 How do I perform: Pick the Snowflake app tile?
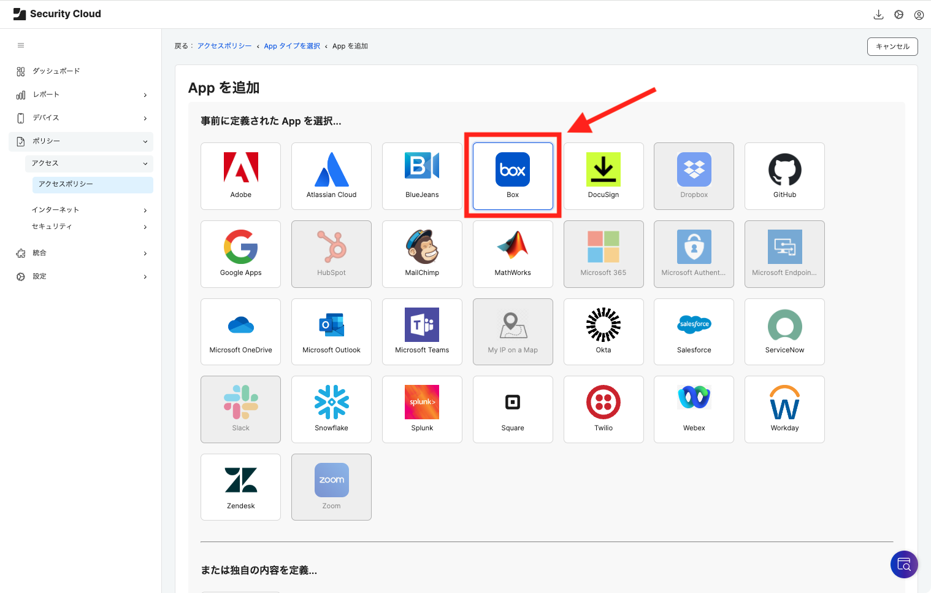click(331, 409)
